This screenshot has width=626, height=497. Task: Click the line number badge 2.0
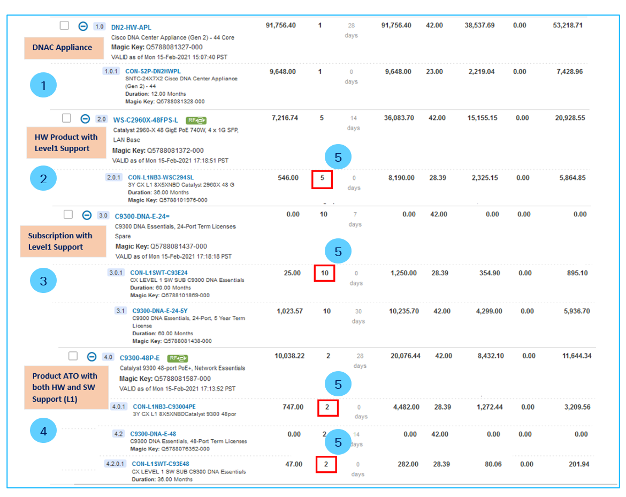[x=102, y=119]
